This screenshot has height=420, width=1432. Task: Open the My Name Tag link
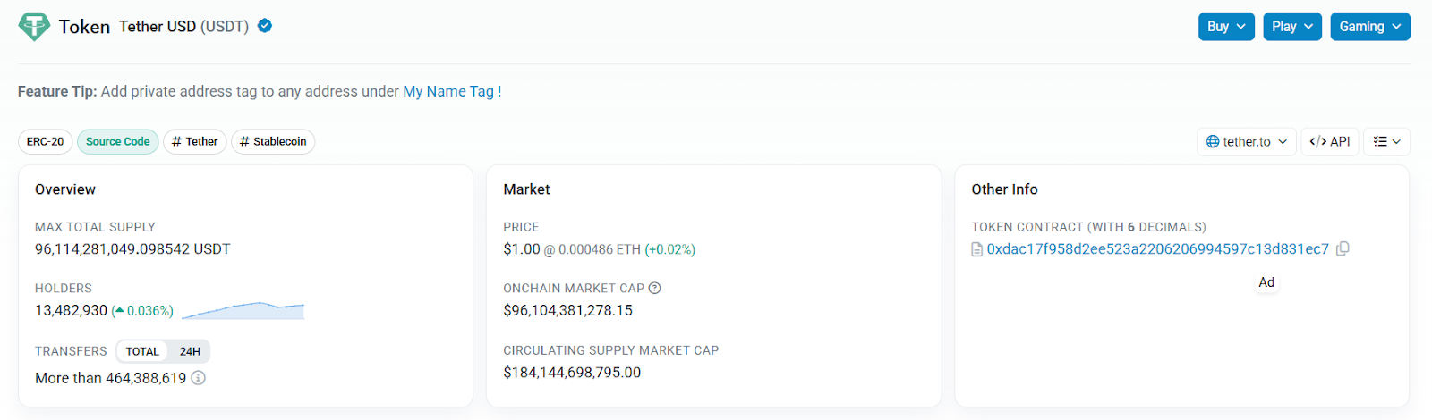451,91
